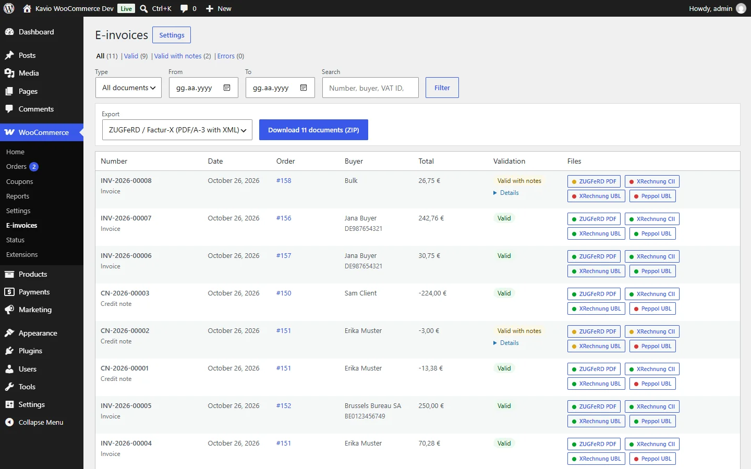The height and width of the screenshot is (469, 751).
Task: Click the Tools wrench icon
Action: [9, 387]
